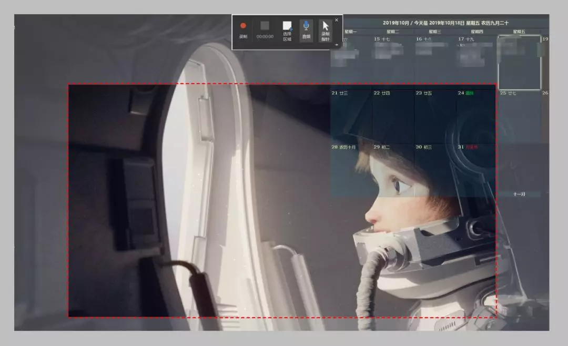Select October 31 in the calendar
This screenshot has height=346, width=568.
(477, 170)
